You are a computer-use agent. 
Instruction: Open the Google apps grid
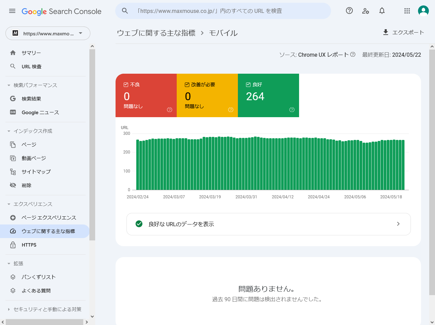coord(407,11)
